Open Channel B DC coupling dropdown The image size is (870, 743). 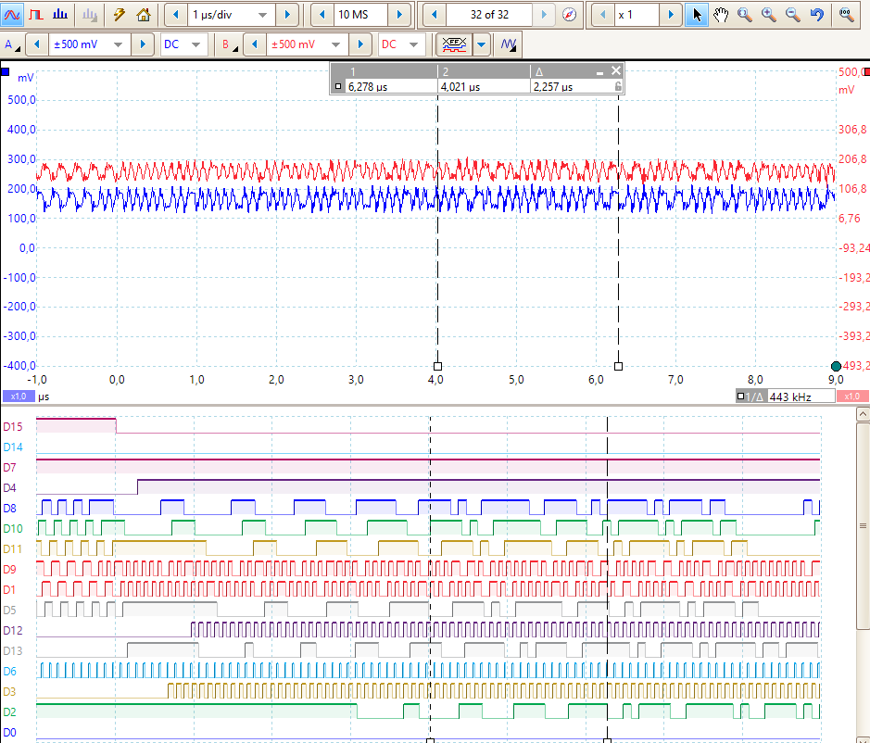[x=414, y=44]
